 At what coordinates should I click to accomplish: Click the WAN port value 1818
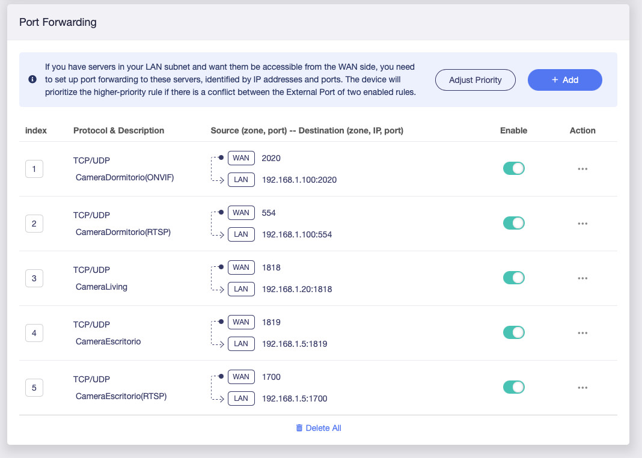(x=271, y=267)
